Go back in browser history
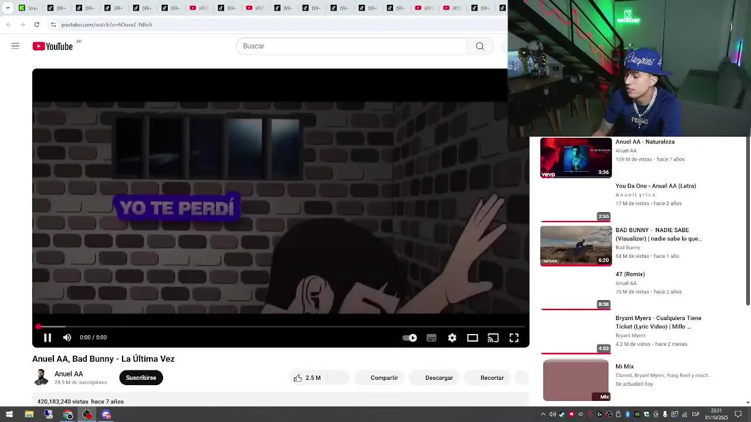The width and height of the screenshot is (751, 422). click(8, 25)
